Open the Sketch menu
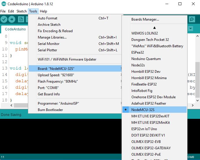The height and width of the screenshot is (160, 200). point(22,11)
